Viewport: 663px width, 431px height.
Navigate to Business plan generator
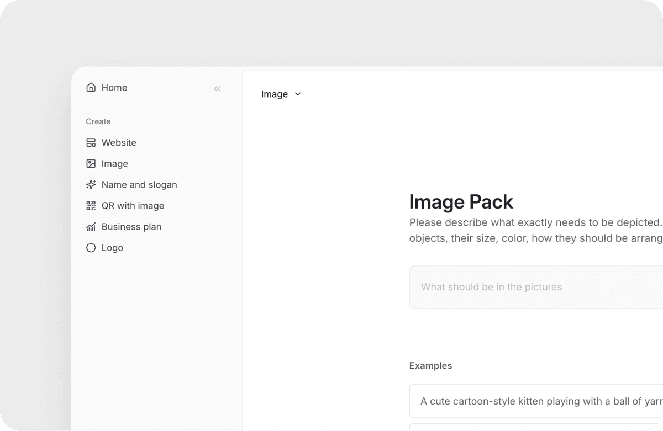coord(131,226)
